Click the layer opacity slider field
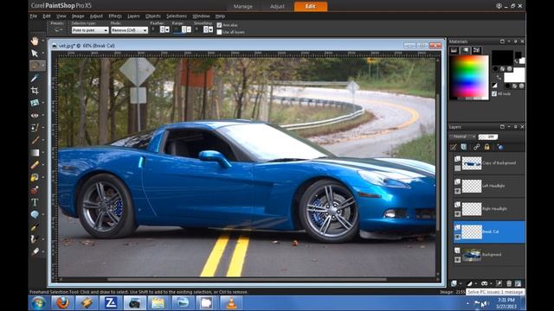The height and width of the screenshot is (311, 554). 488,136
